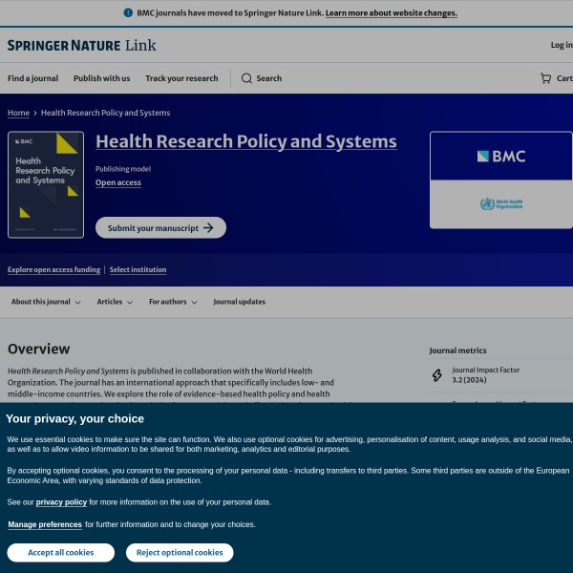Click the search magnifier icon
Image resolution: width=573 pixels, height=573 pixels.
246,78
